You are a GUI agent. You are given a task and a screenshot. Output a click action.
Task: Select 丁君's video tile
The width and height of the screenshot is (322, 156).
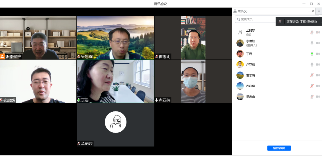click(115, 81)
